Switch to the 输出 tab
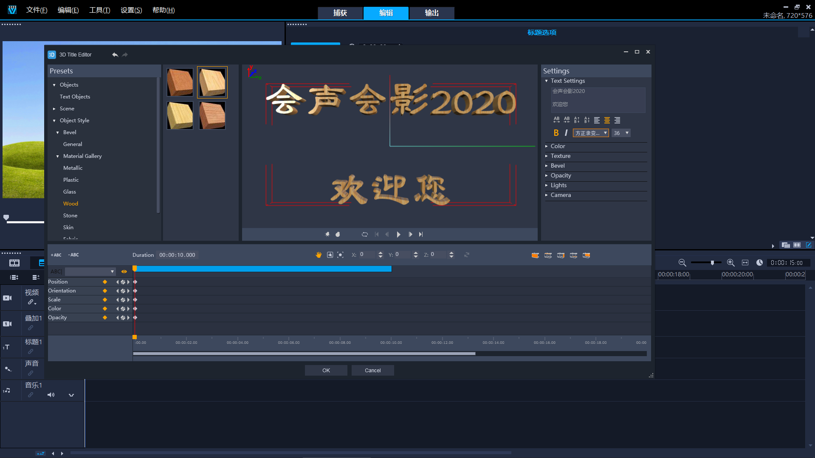Screen dimensions: 815x458 pyautogui.click(x=432, y=13)
